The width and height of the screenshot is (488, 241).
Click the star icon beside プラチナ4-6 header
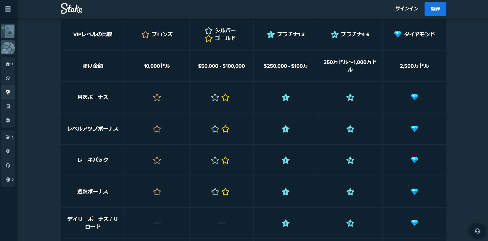(x=335, y=34)
